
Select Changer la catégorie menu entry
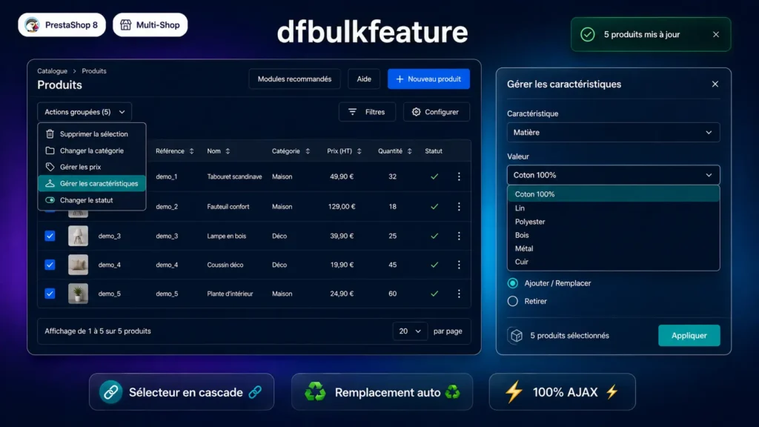pos(92,150)
